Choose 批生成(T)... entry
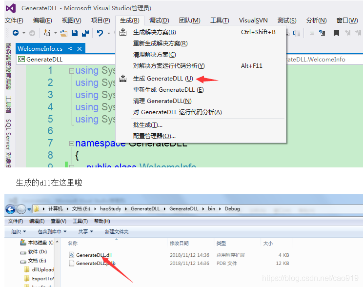Image resolution: width=363 pixels, height=287 pixels. tap(201, 125)
